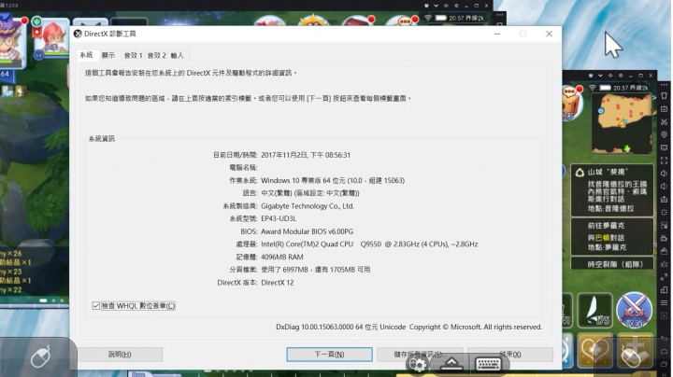Image resolution: width=673 pixels, height=377 pixels.
Task: Click the chat bubble icon beside minimap
Action: [x=571, y=93]
